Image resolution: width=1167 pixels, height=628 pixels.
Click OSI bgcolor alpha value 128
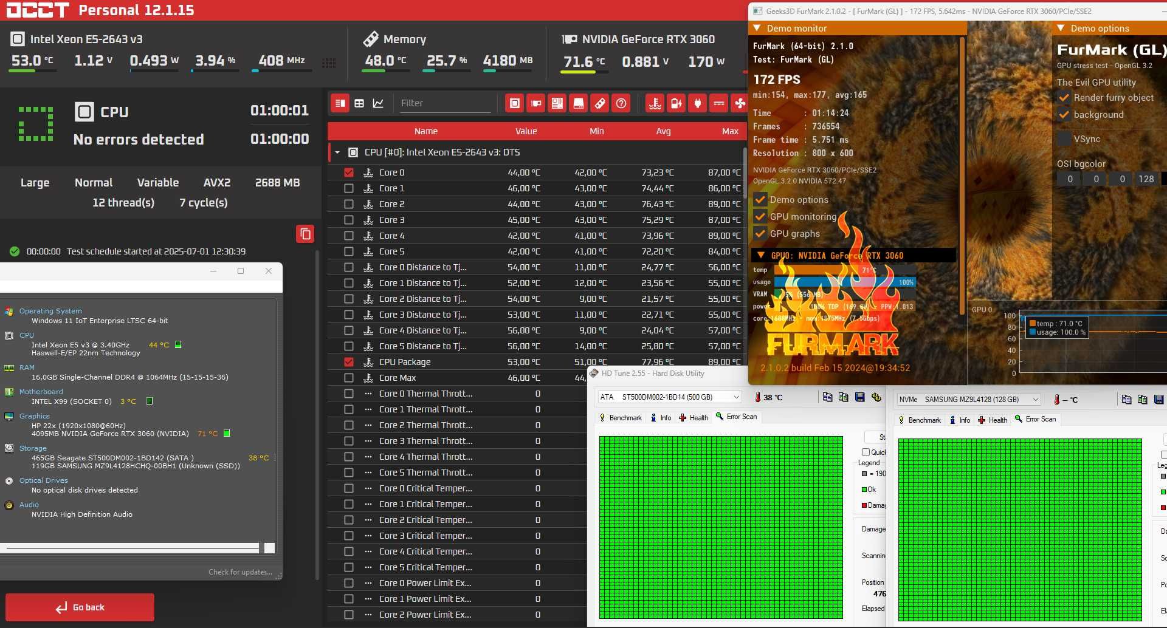point(1146,179)
